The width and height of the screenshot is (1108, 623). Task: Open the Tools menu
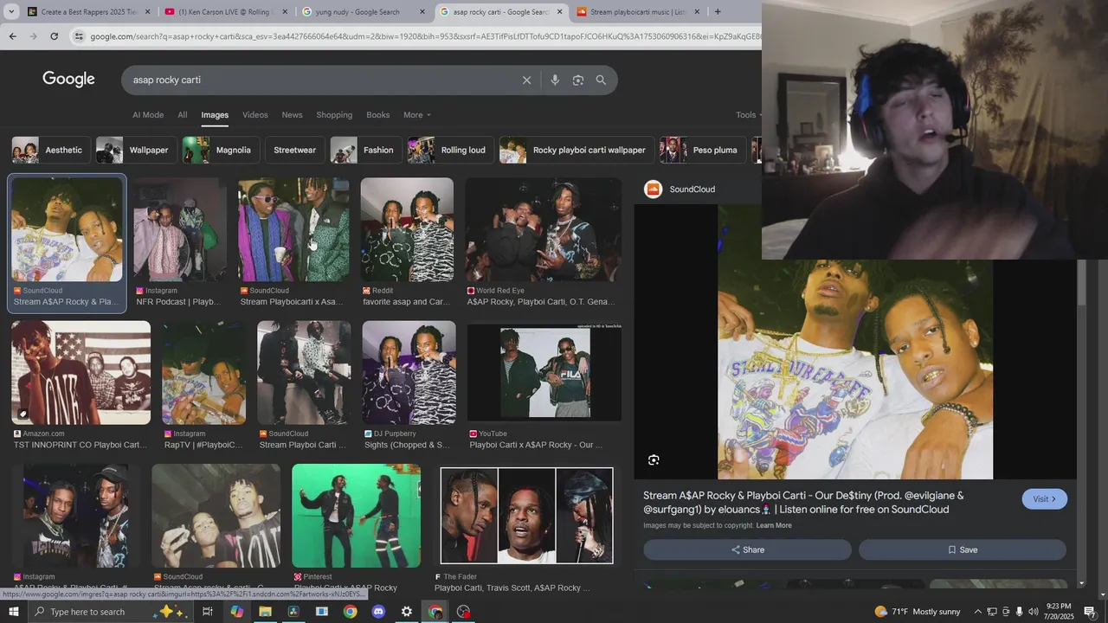pyautogui.click(x=749, y=115)
